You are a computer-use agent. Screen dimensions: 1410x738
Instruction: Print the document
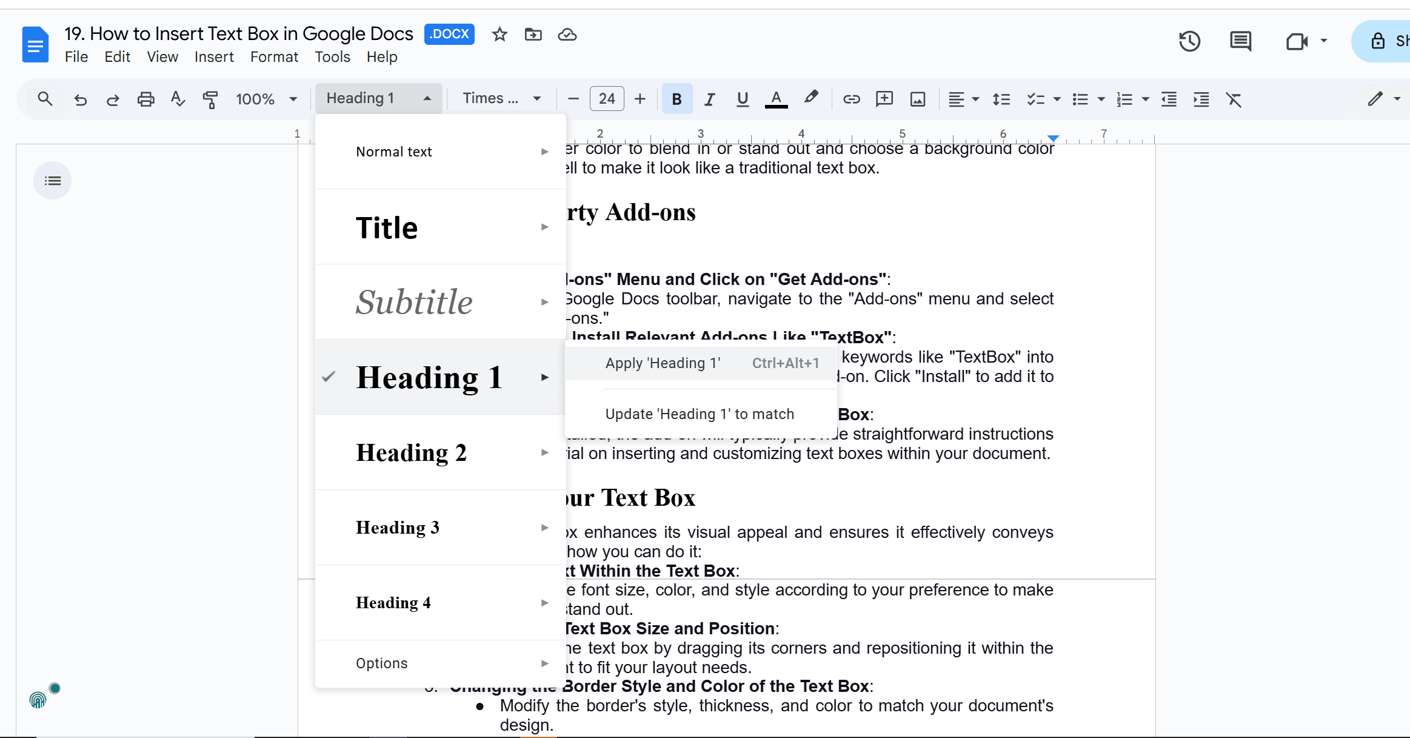click(145, 99)
